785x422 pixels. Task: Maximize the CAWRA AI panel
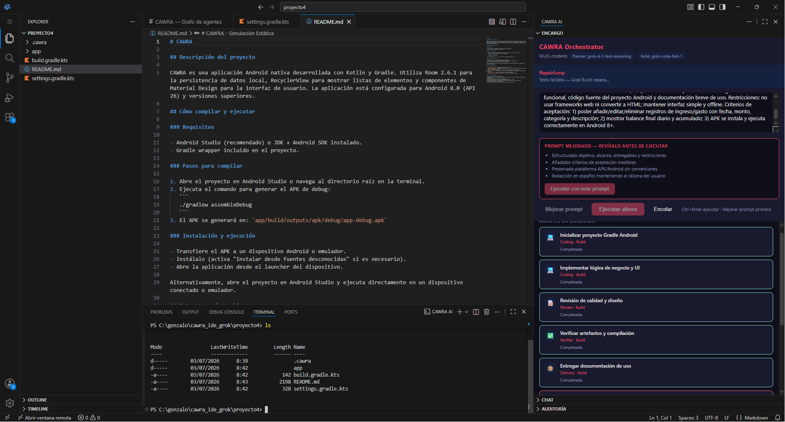pos(765,22)
